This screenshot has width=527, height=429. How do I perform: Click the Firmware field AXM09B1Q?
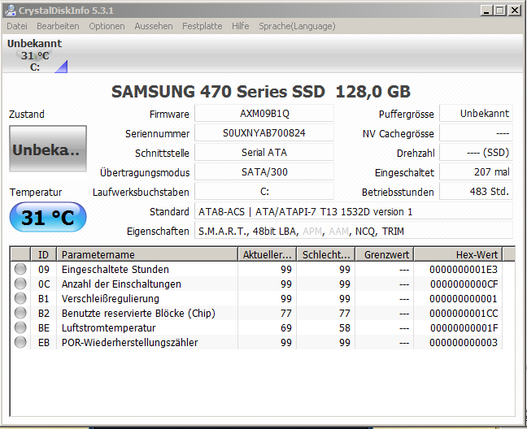264,114
